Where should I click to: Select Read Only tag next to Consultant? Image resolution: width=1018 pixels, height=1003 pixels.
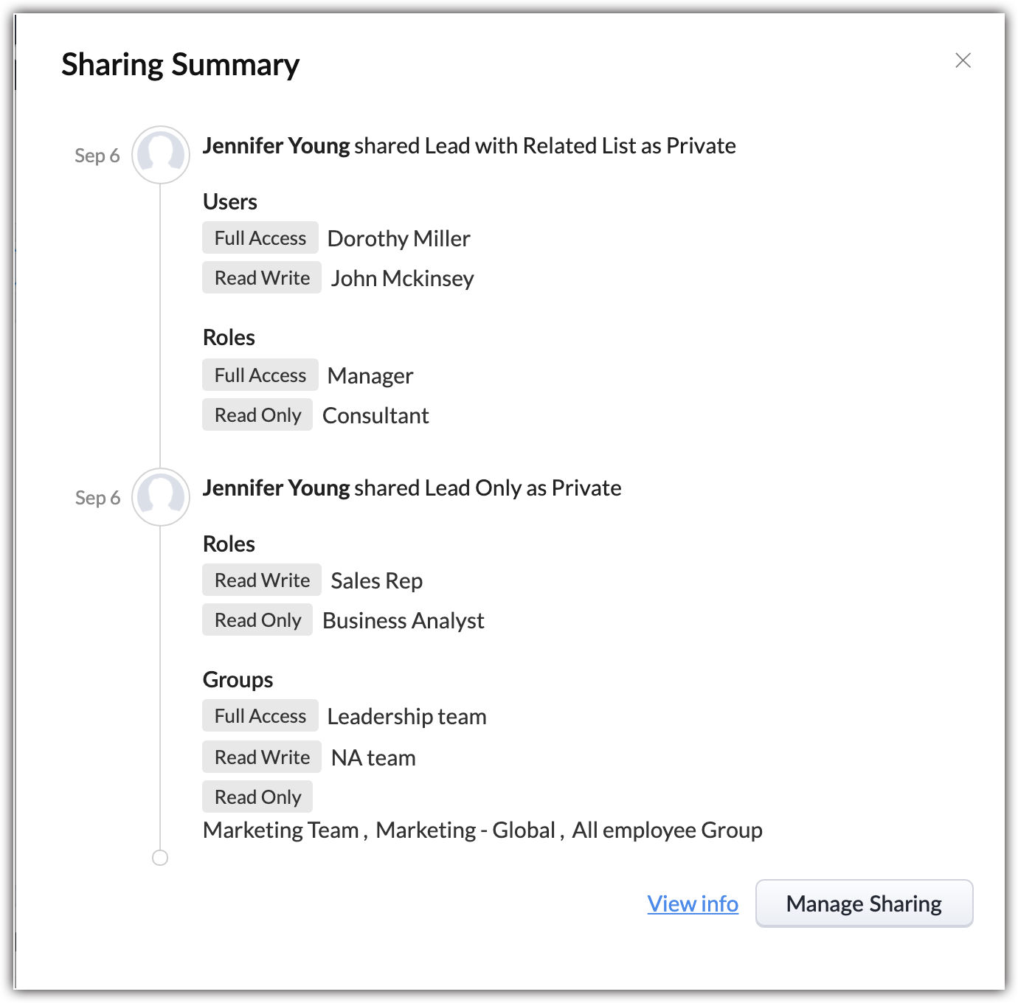click(257, 415)
